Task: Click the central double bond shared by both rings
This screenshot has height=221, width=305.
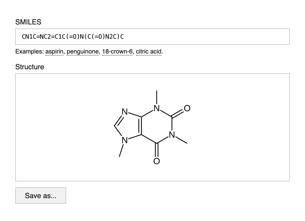Action: point(140,126)
